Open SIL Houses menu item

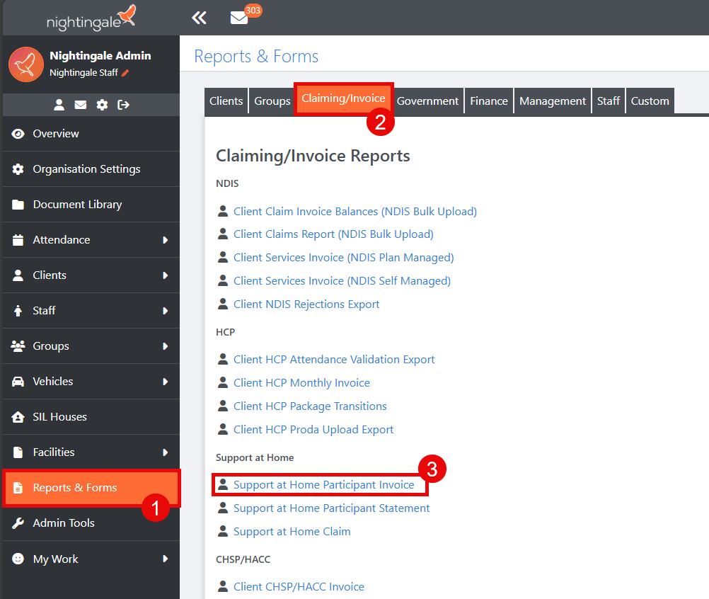click(91, 416)
